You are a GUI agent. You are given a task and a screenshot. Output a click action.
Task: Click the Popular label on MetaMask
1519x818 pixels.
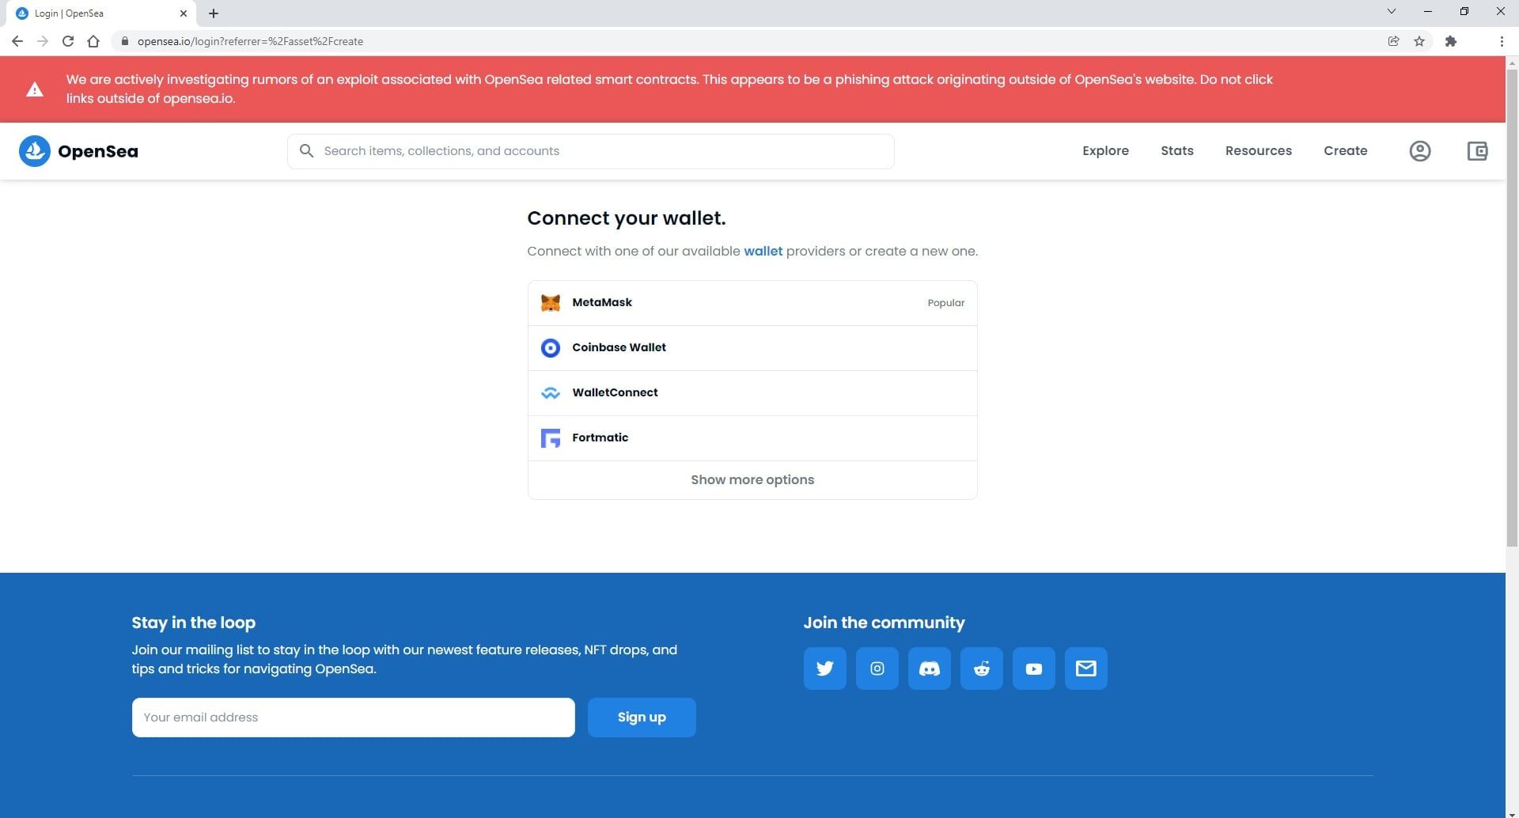(x=945, y=303)
